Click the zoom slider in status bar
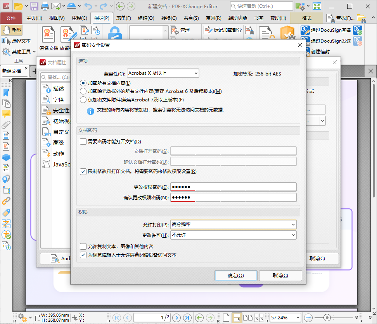The width and height of the screenshot is (377, 324). click(327, 317)
